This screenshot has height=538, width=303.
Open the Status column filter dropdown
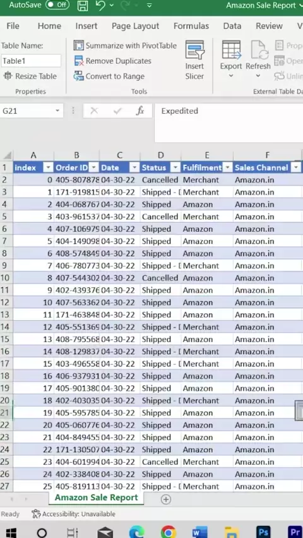(175, 168)
